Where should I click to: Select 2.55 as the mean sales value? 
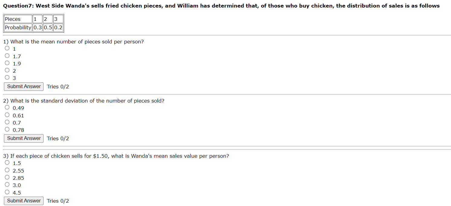point(7,170)
